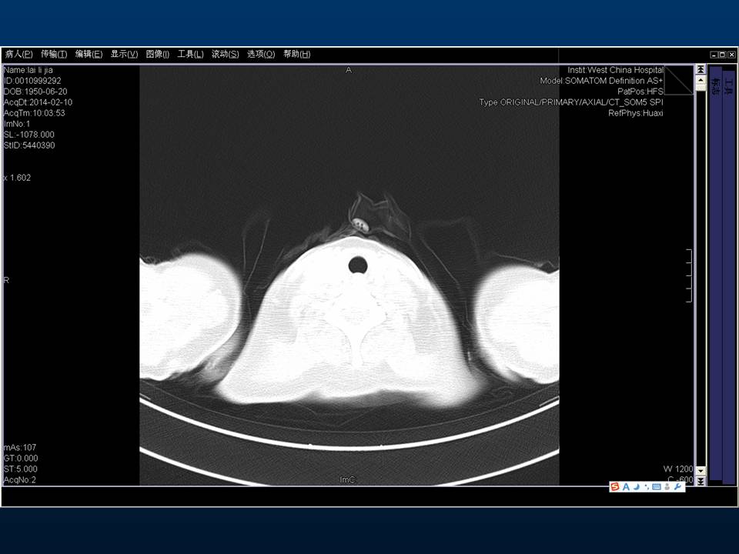Click the diagonal-line box in image corner
The image size is (739, 554).
(678, 80)
